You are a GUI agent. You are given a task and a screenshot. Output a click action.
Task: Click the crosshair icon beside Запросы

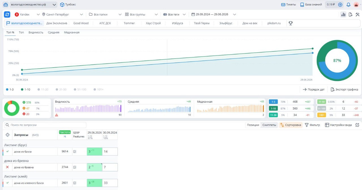pyautogui.click(x=8, y=135)
